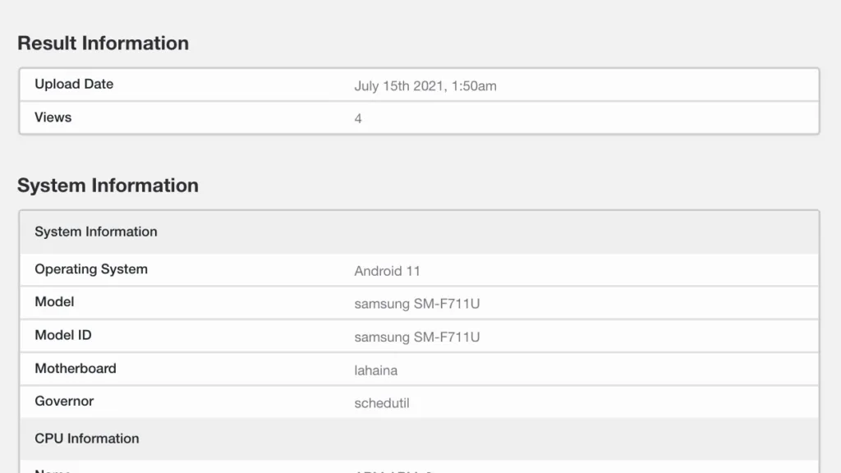Select the System Information heading

pyautogui.click(x=108, y=185)
